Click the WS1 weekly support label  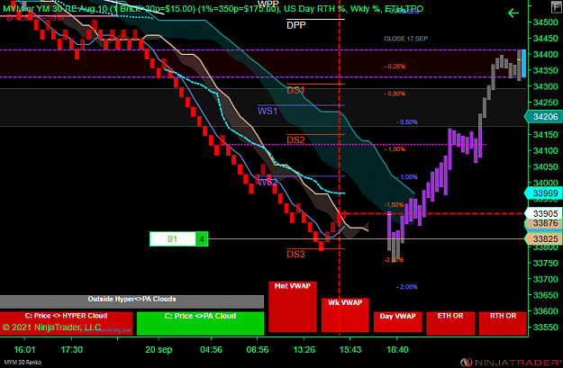coord(268,112)
